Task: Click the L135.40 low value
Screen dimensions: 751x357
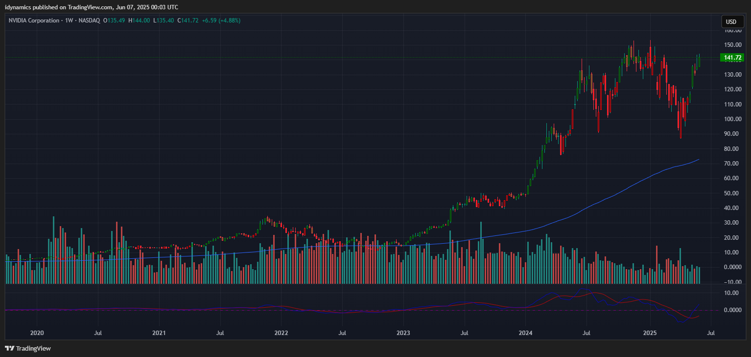Action: (164, 21)
